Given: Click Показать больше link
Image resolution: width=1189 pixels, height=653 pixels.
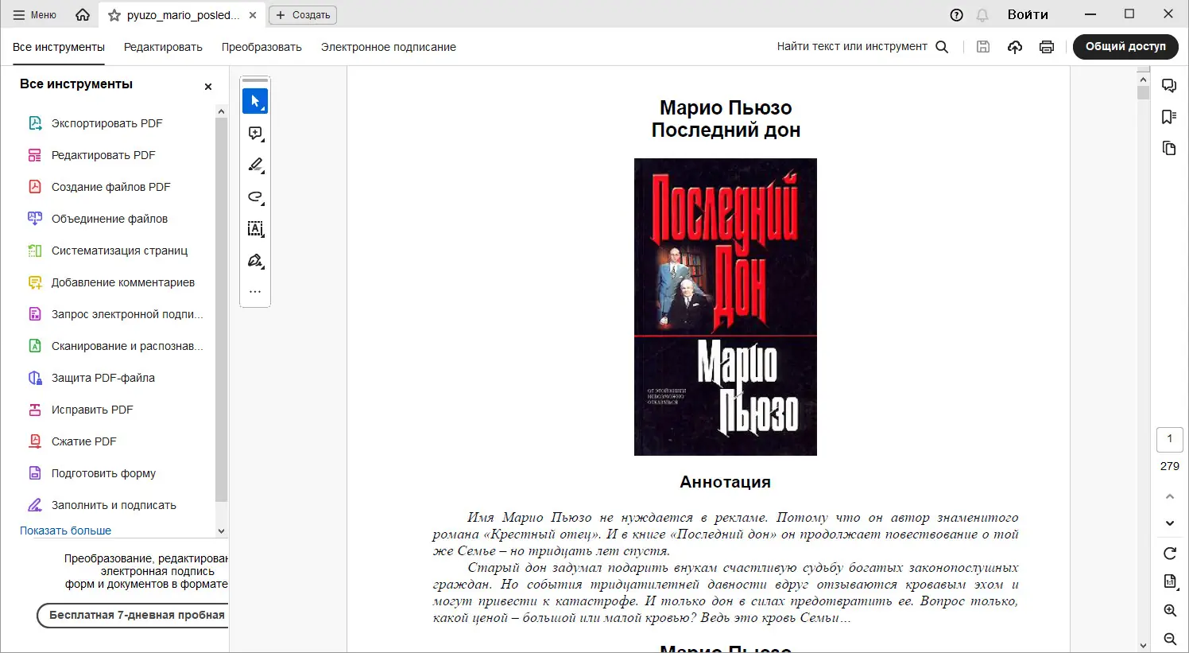Looking at the screenshot, I should 65,531.
